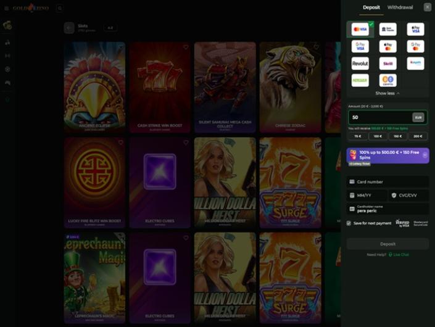Select Google Pay Visa payment option
This screenshot has height=327, width=435.
coord(360,46)
